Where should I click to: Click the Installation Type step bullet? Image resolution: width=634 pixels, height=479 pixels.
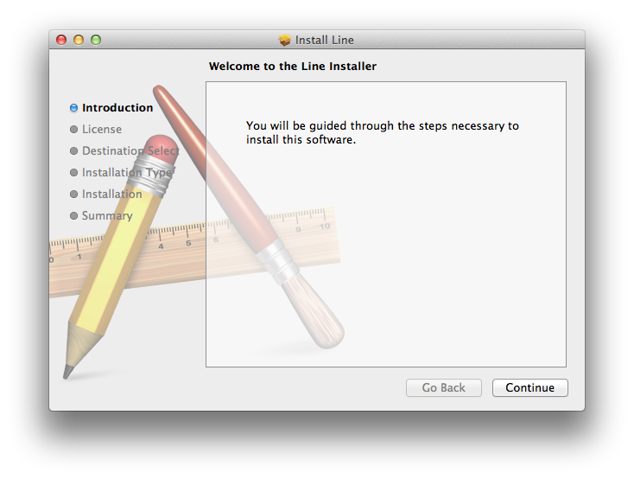(73, 172)
